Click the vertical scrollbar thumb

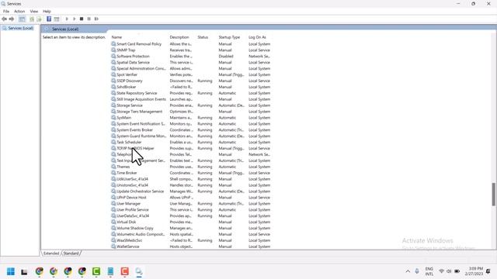pyautogui.click(x=494, y=195)
